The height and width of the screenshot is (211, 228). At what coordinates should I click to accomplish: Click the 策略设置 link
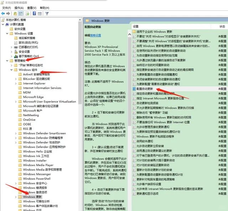[95, 35]
